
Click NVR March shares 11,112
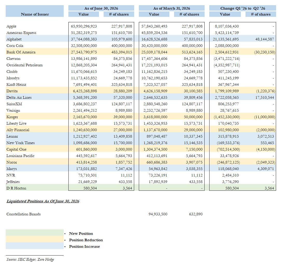pos(197,175)
